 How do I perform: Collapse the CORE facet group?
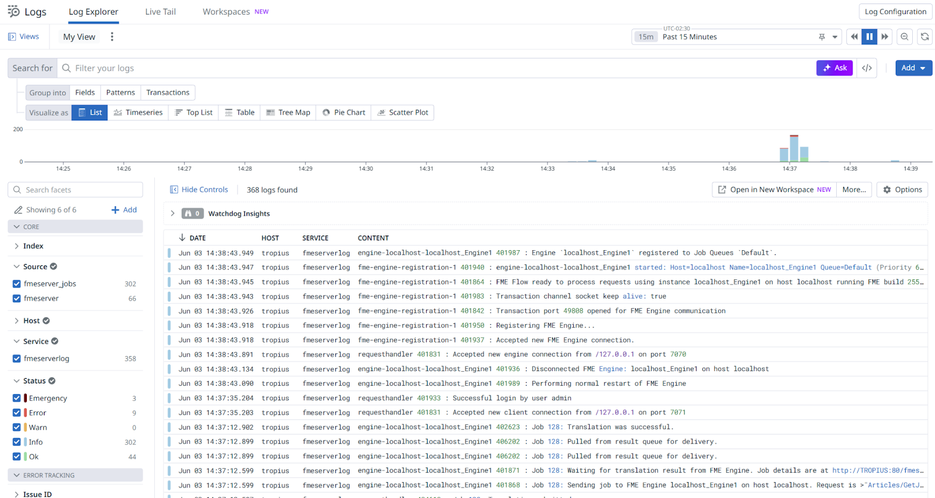[x=75, y=227]
